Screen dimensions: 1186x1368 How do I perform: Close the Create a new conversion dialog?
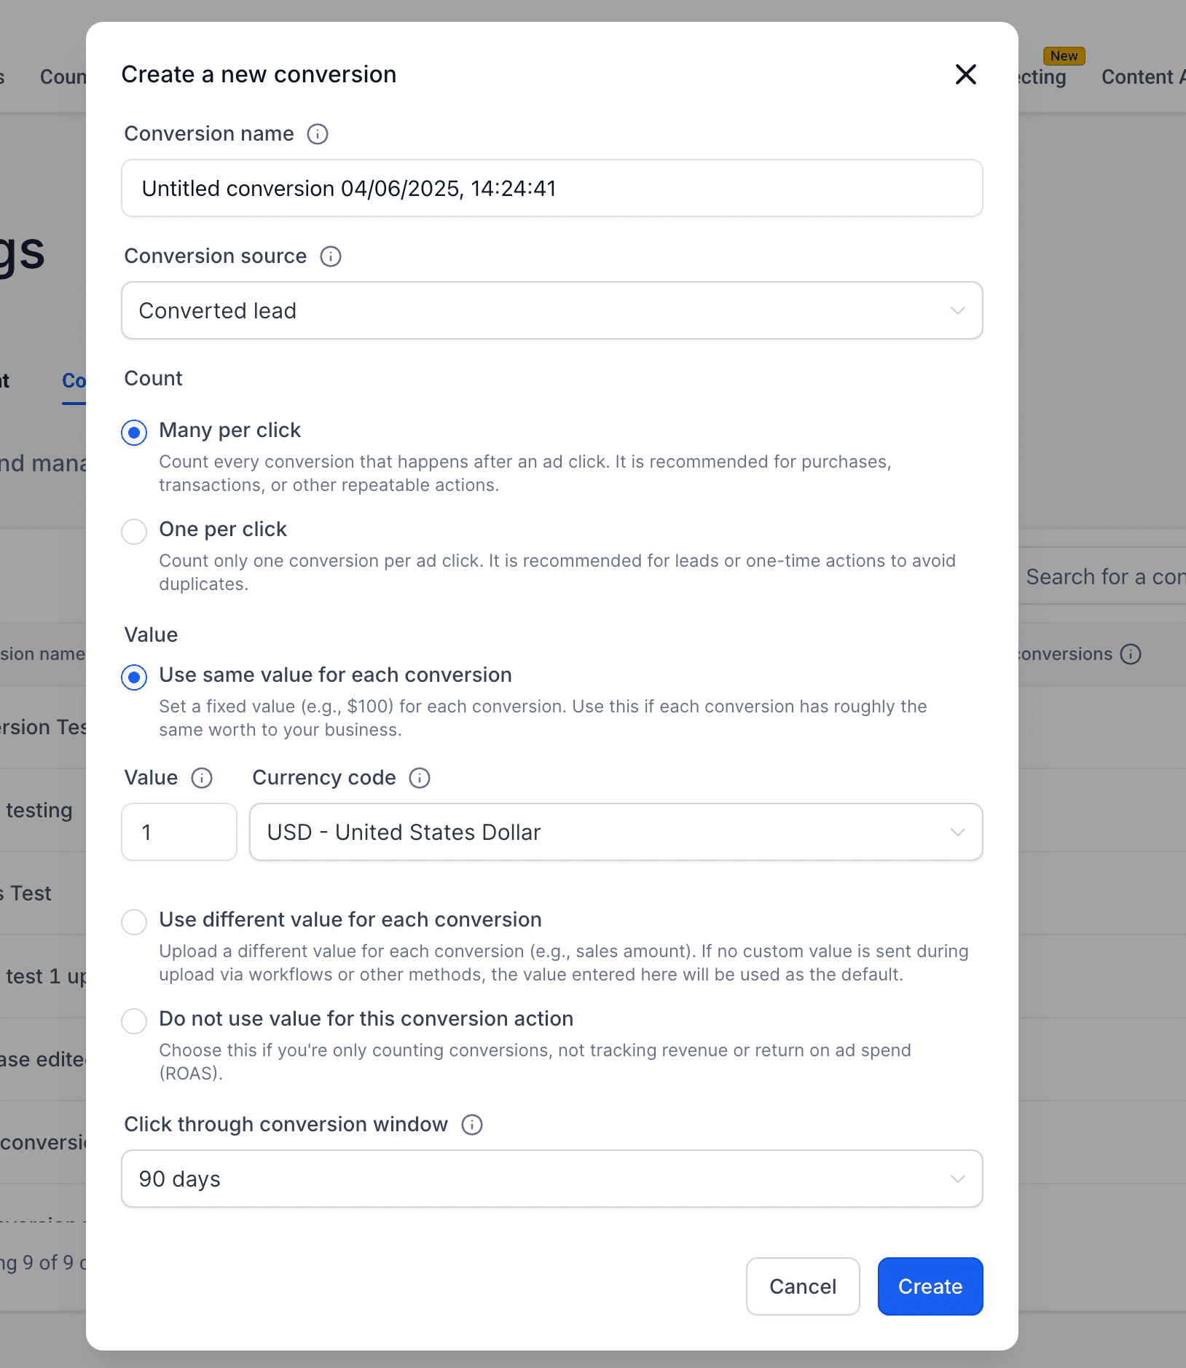coord(965,74)
